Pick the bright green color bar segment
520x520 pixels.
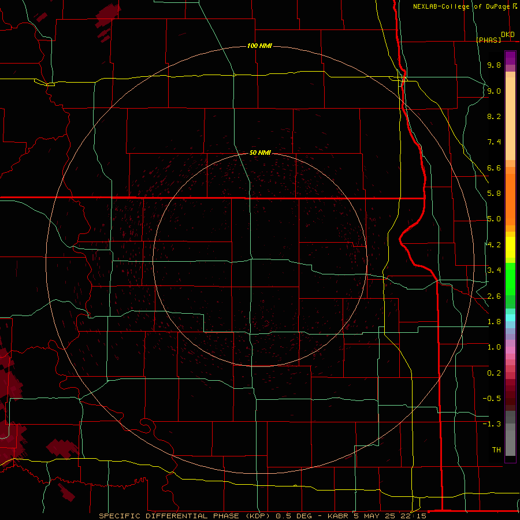510,280
